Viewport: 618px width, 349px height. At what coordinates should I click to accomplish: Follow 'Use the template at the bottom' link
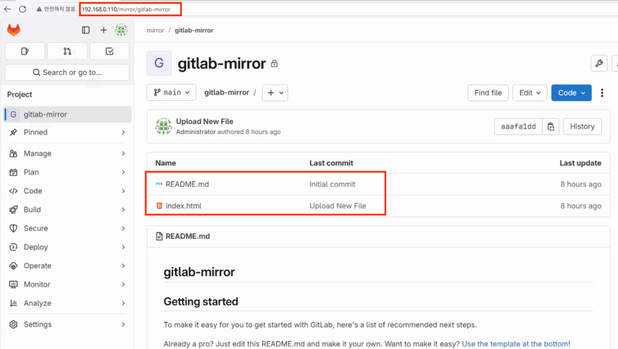515,344
